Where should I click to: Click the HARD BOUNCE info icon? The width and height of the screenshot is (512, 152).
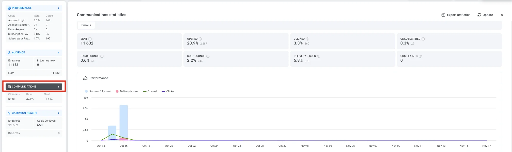tap(102, 56)
